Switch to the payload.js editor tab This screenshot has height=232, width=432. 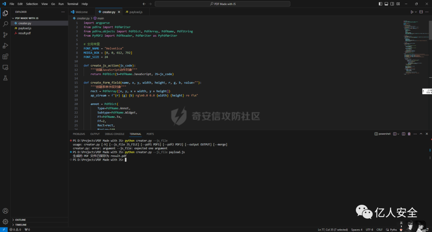point(136,12)
